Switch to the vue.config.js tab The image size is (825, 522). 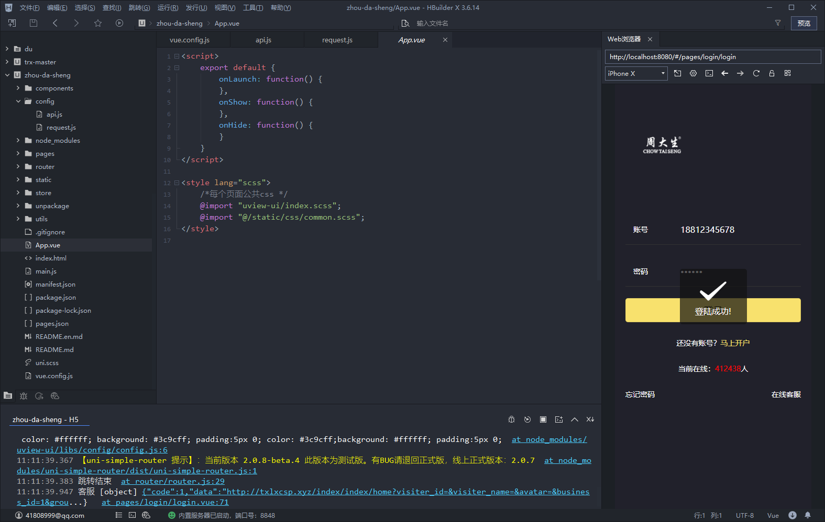tap(190, 40)
